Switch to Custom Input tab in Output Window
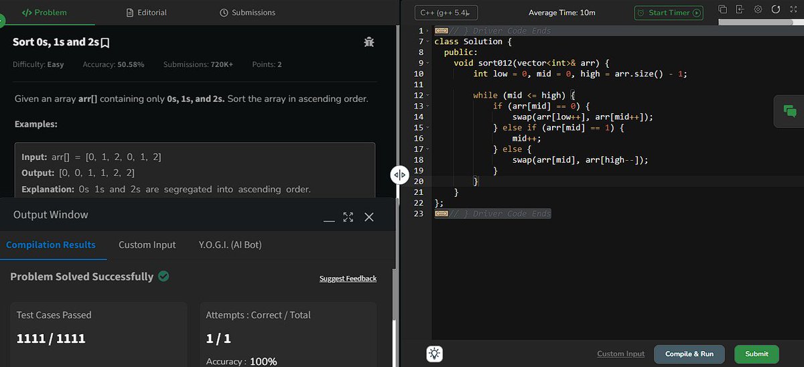Image resolution: width=804 pixels, height=367 pixels. pyautogui.click(x=147, y=244)
